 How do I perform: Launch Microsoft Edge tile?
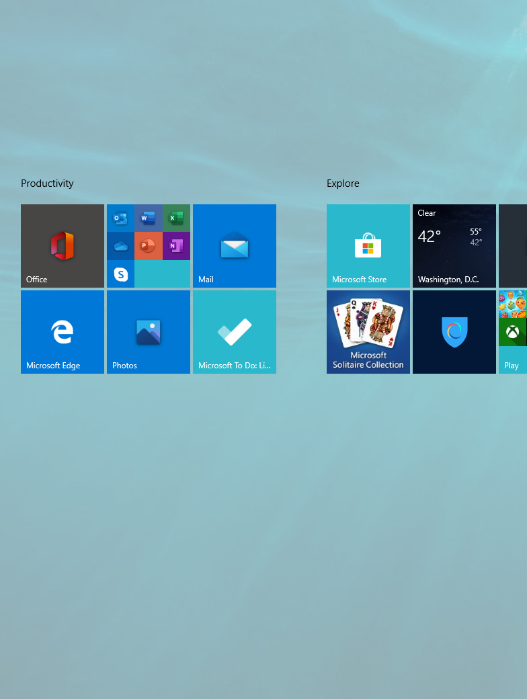tap(63, 331)
